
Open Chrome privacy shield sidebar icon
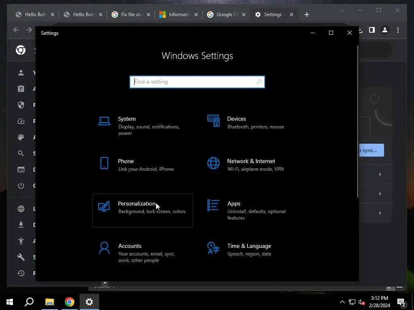pyautogui.click(x=21, y=105)
